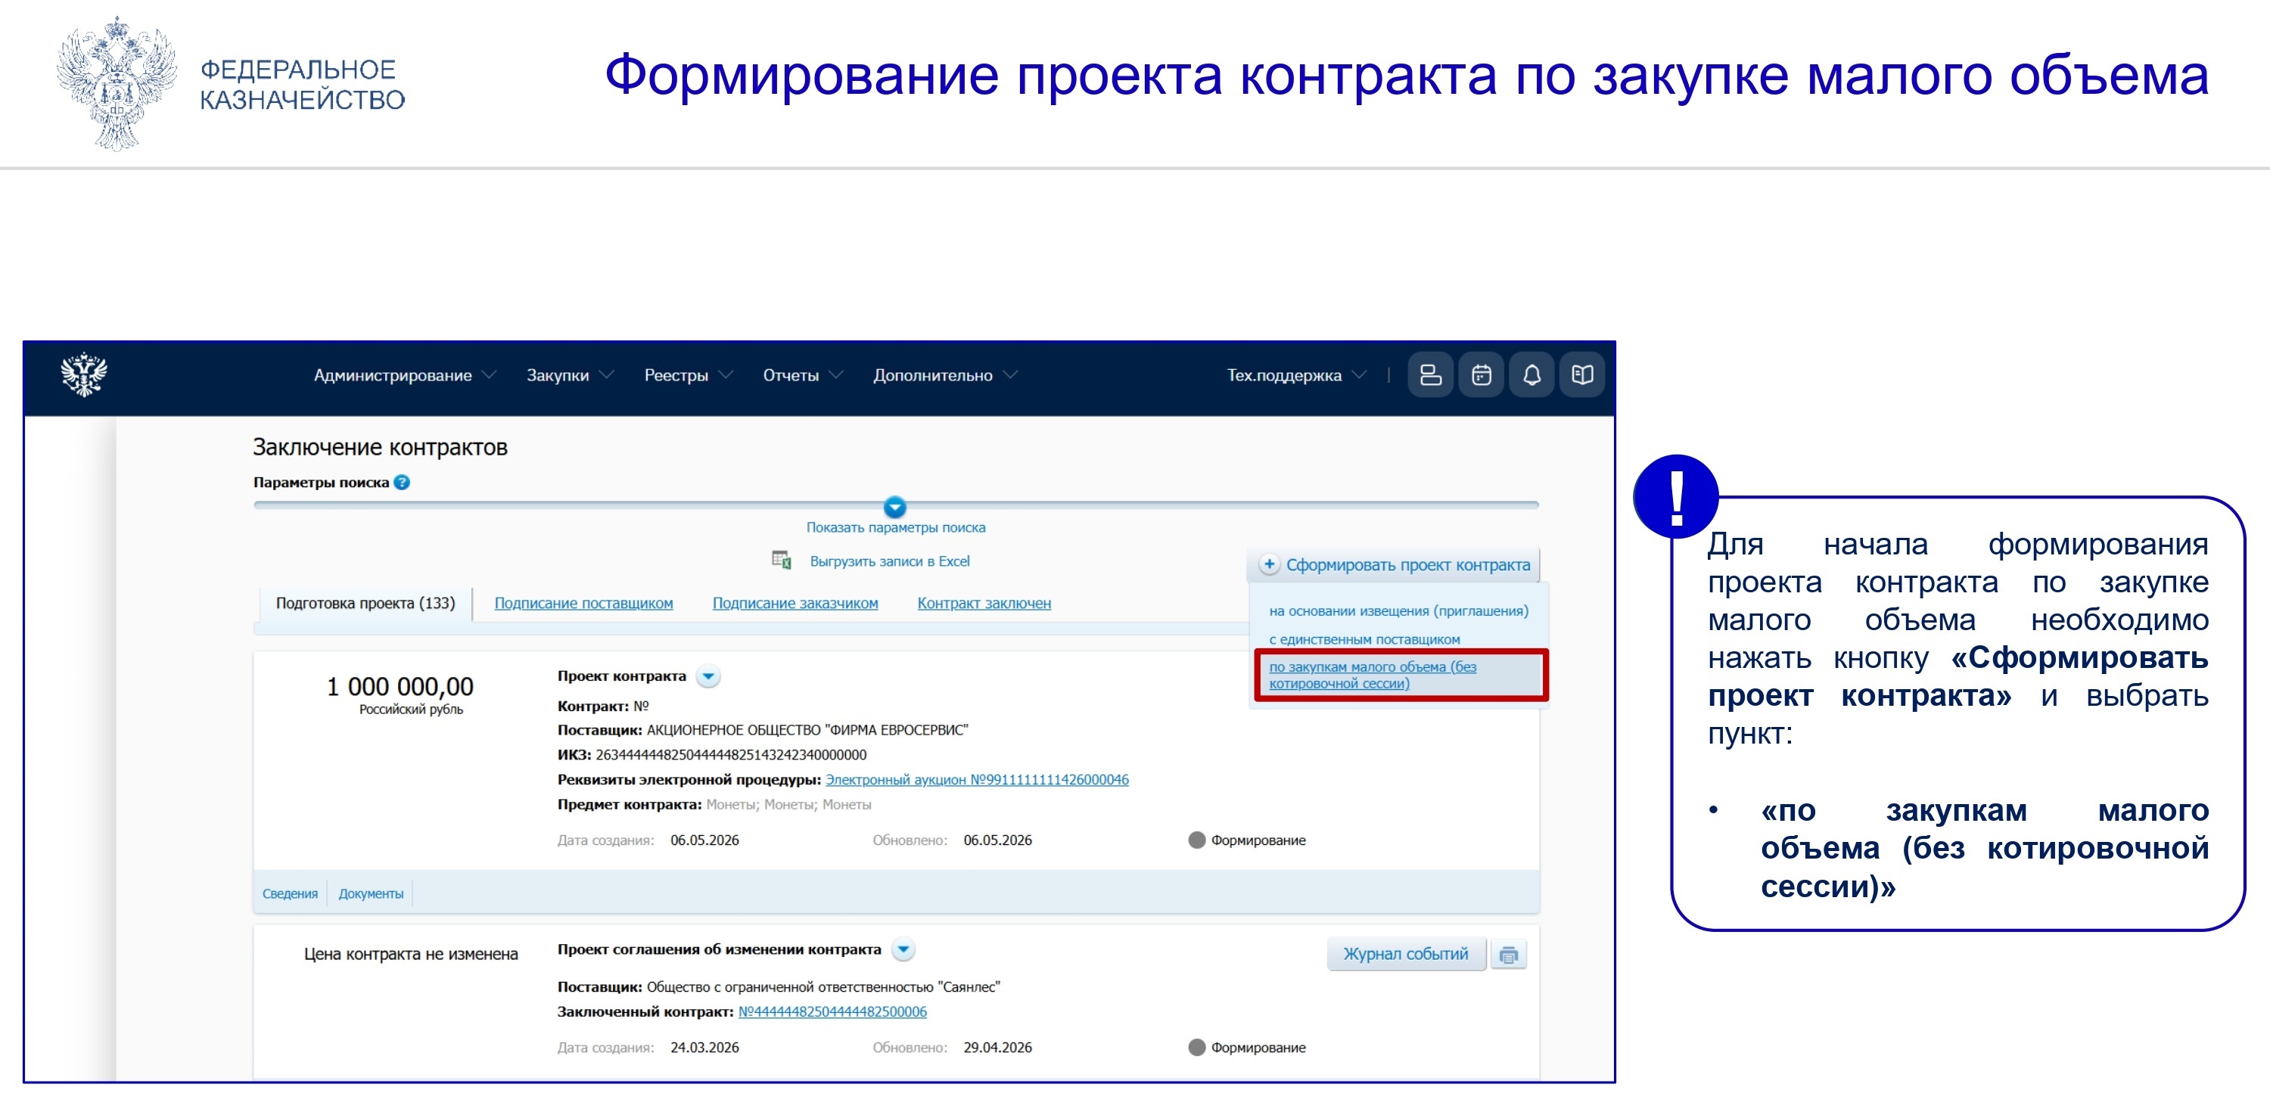2270x1112 pixels.
Task: Click Заключение контрактов heading
Action: pos(380,448)
